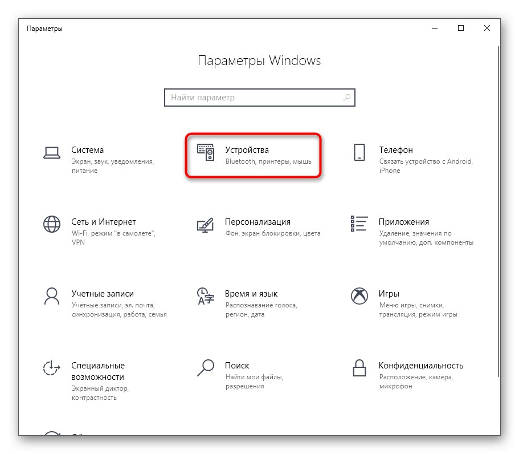This screenshot has width=519, height=454.
Task: Click the magnifier icon in search box
Action: (346, 98)
